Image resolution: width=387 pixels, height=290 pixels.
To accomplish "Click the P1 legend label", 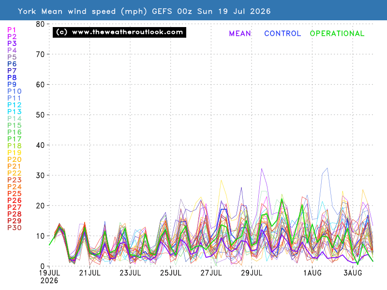I will click(x=12, y=30).
